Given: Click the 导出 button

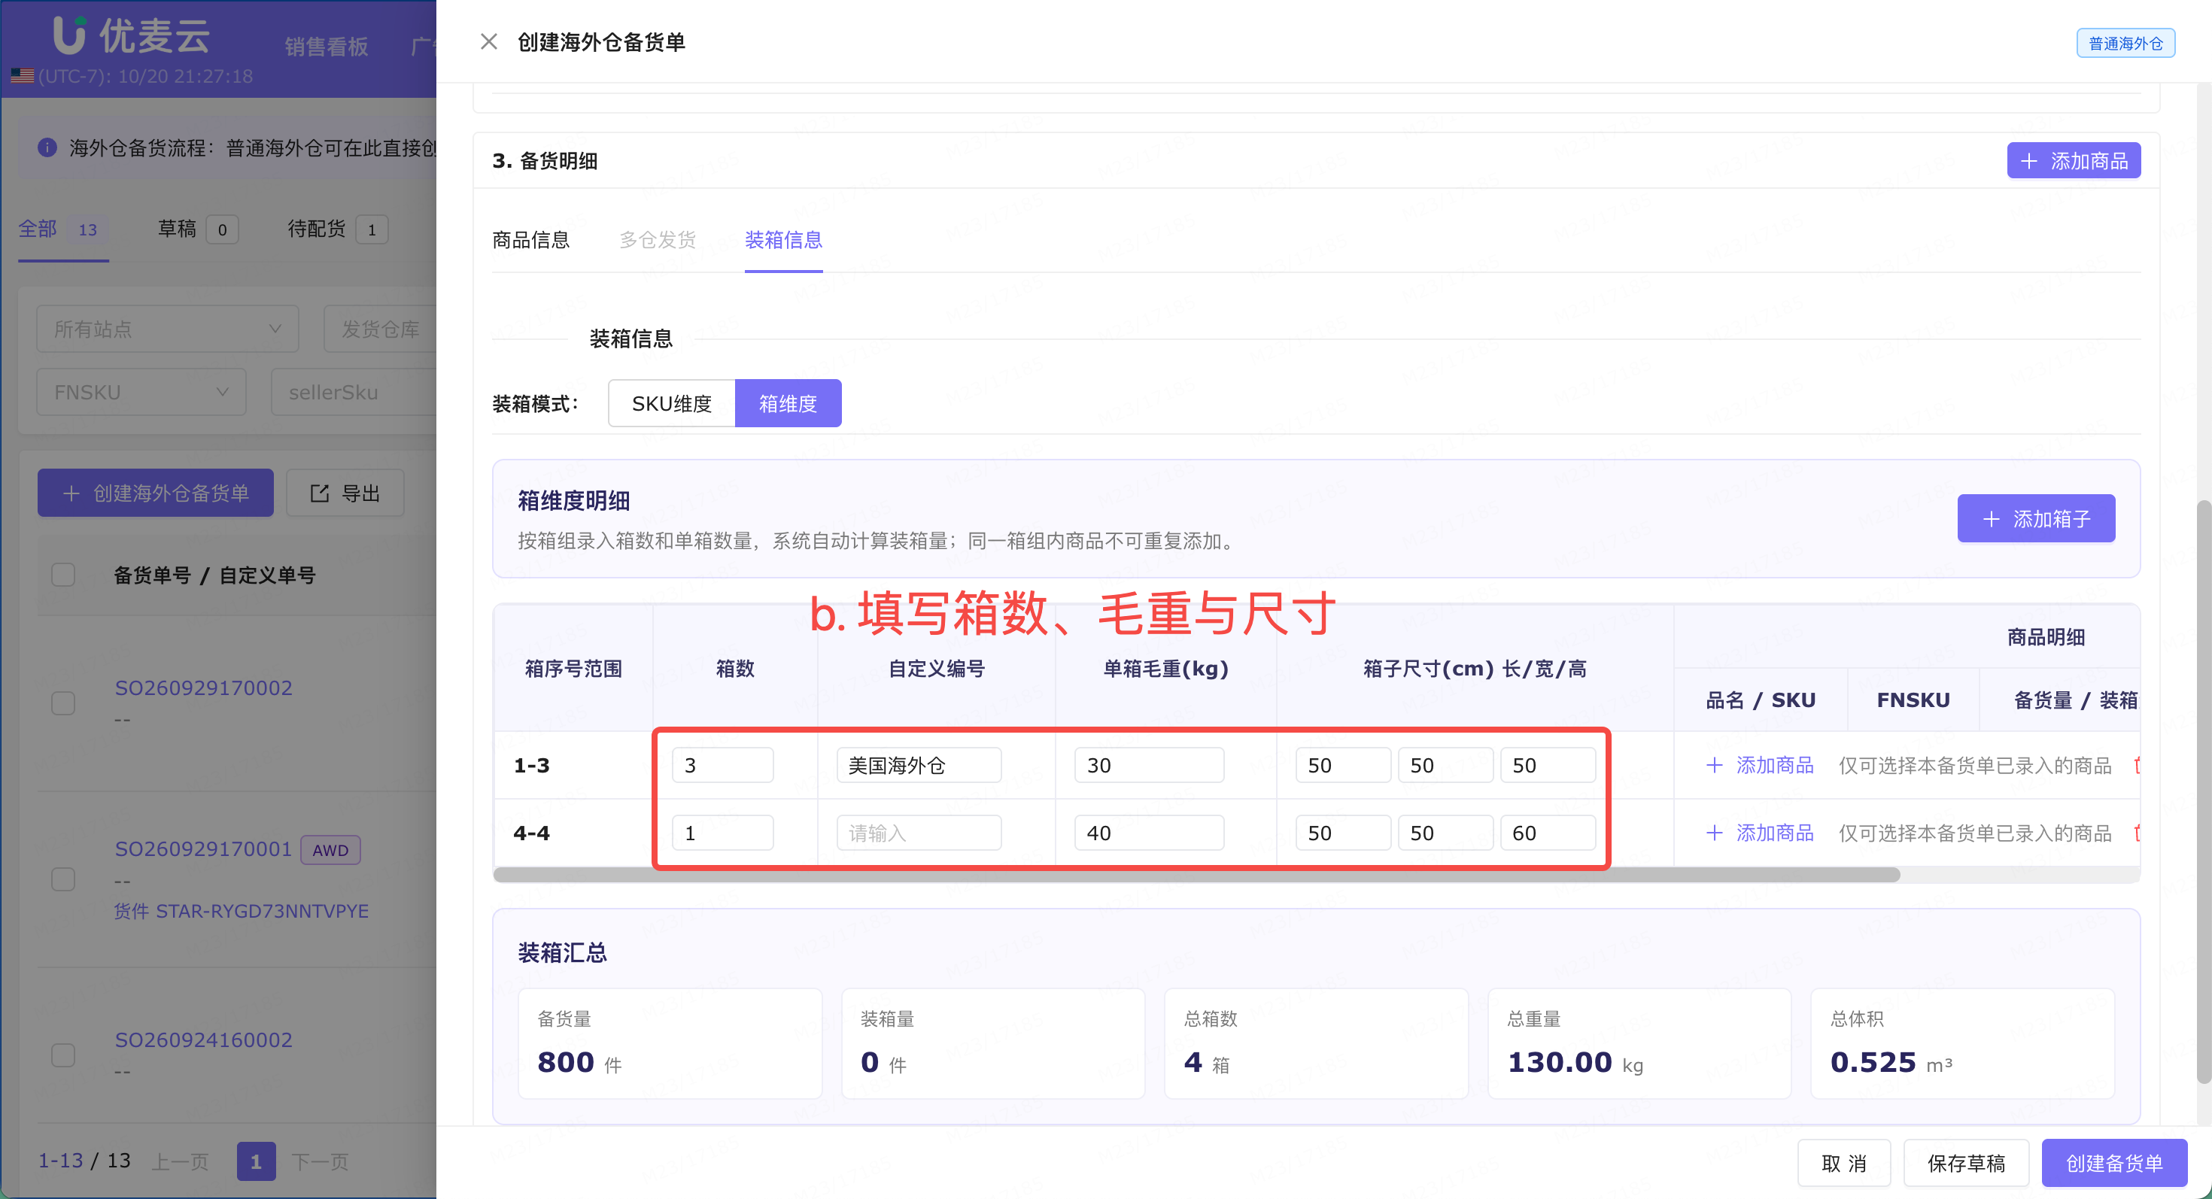Looking at the screenshot, I should pos(345,493).
